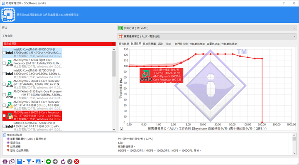Screen dimensions: 299x165
Task: Click the SiSoftware Sandra app icon in title bar
Action: pos(3,3)
